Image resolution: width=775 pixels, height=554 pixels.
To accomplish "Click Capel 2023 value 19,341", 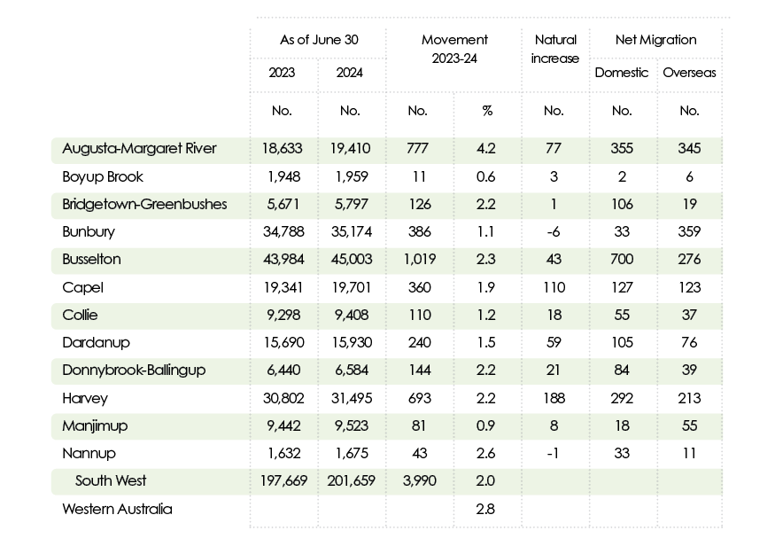I will coord(283,288).
